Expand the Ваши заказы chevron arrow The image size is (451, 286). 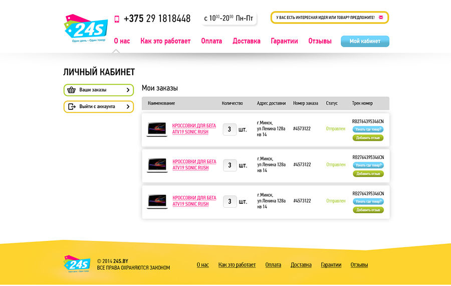128,90
